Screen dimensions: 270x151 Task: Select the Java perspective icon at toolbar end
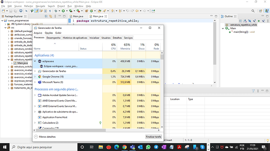click(x=267, y=11)
